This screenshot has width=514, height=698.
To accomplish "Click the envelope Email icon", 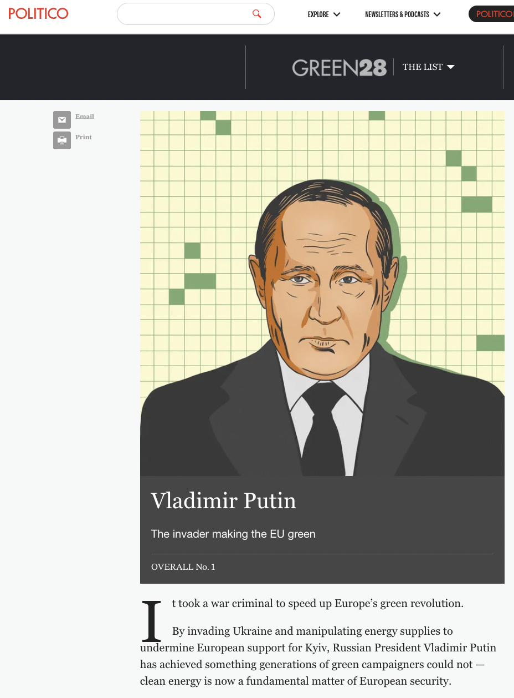I will (62, 120).
